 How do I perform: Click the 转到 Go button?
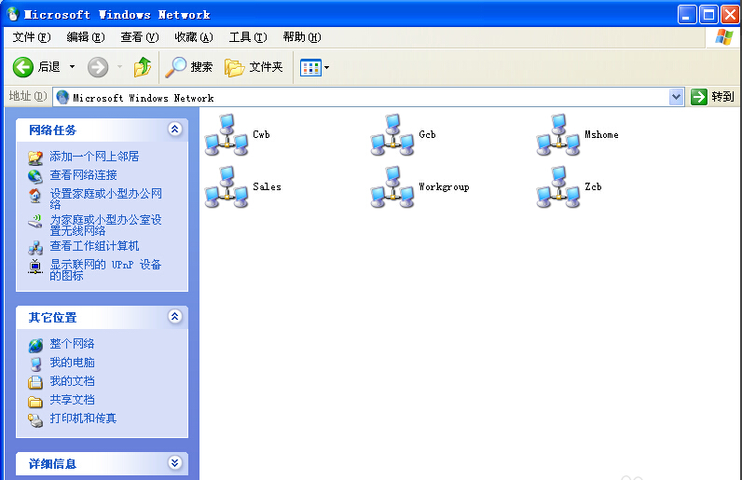pos(713,97)
